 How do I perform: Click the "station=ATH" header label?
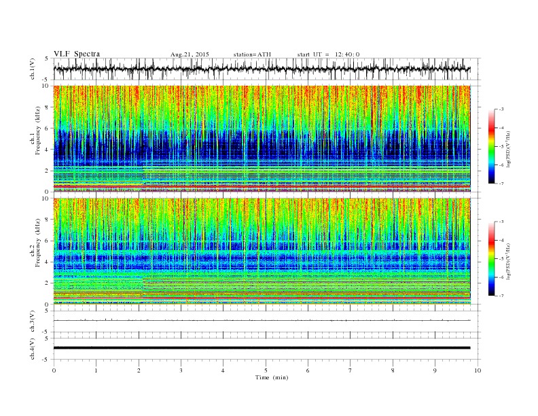(252, 54)
